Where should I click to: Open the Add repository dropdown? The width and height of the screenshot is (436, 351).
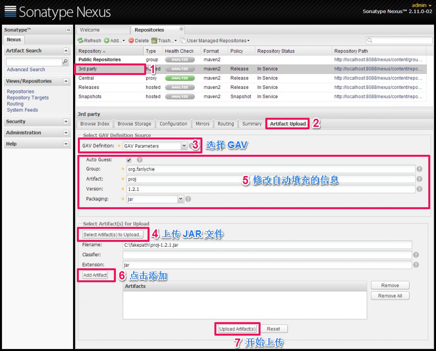[114, 40]
